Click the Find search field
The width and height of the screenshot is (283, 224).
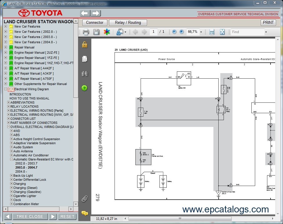pyautogui.click(x=248, y=32)
